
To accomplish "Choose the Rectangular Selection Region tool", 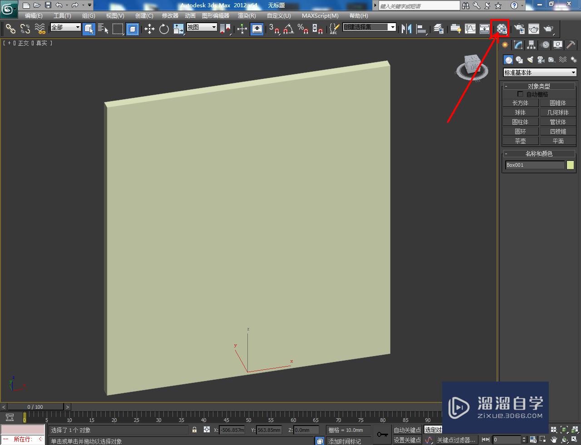I will point(118,29).
